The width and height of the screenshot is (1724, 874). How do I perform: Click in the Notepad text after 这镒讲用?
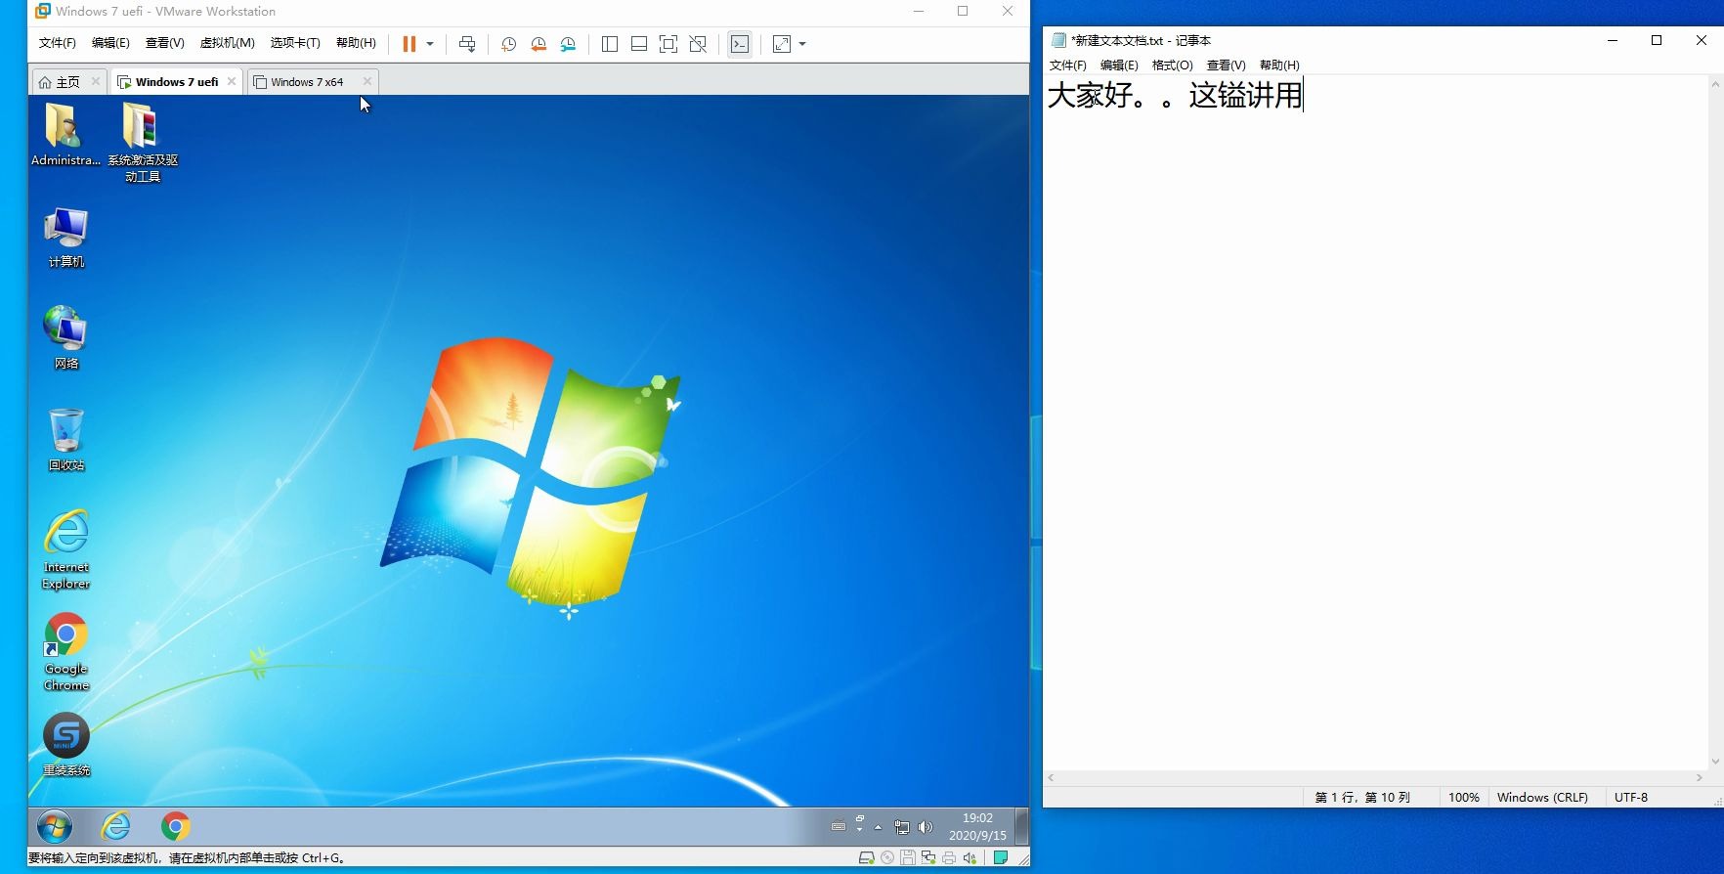point(1306,96)
